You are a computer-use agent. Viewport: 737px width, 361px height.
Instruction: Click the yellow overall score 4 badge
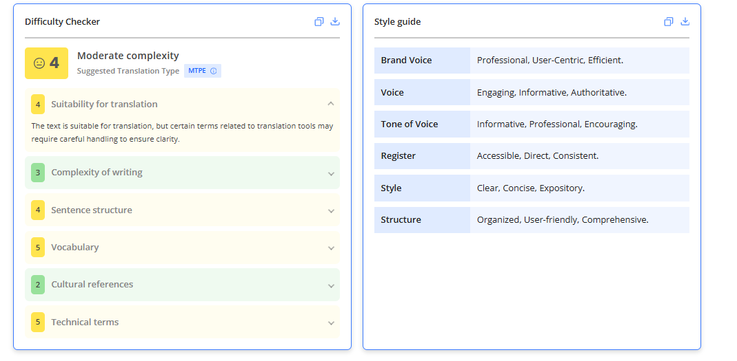coord(46,63)
